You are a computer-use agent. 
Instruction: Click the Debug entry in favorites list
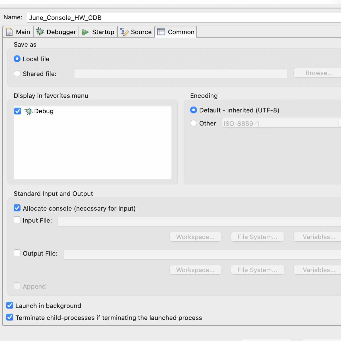[x=44, y=111]
